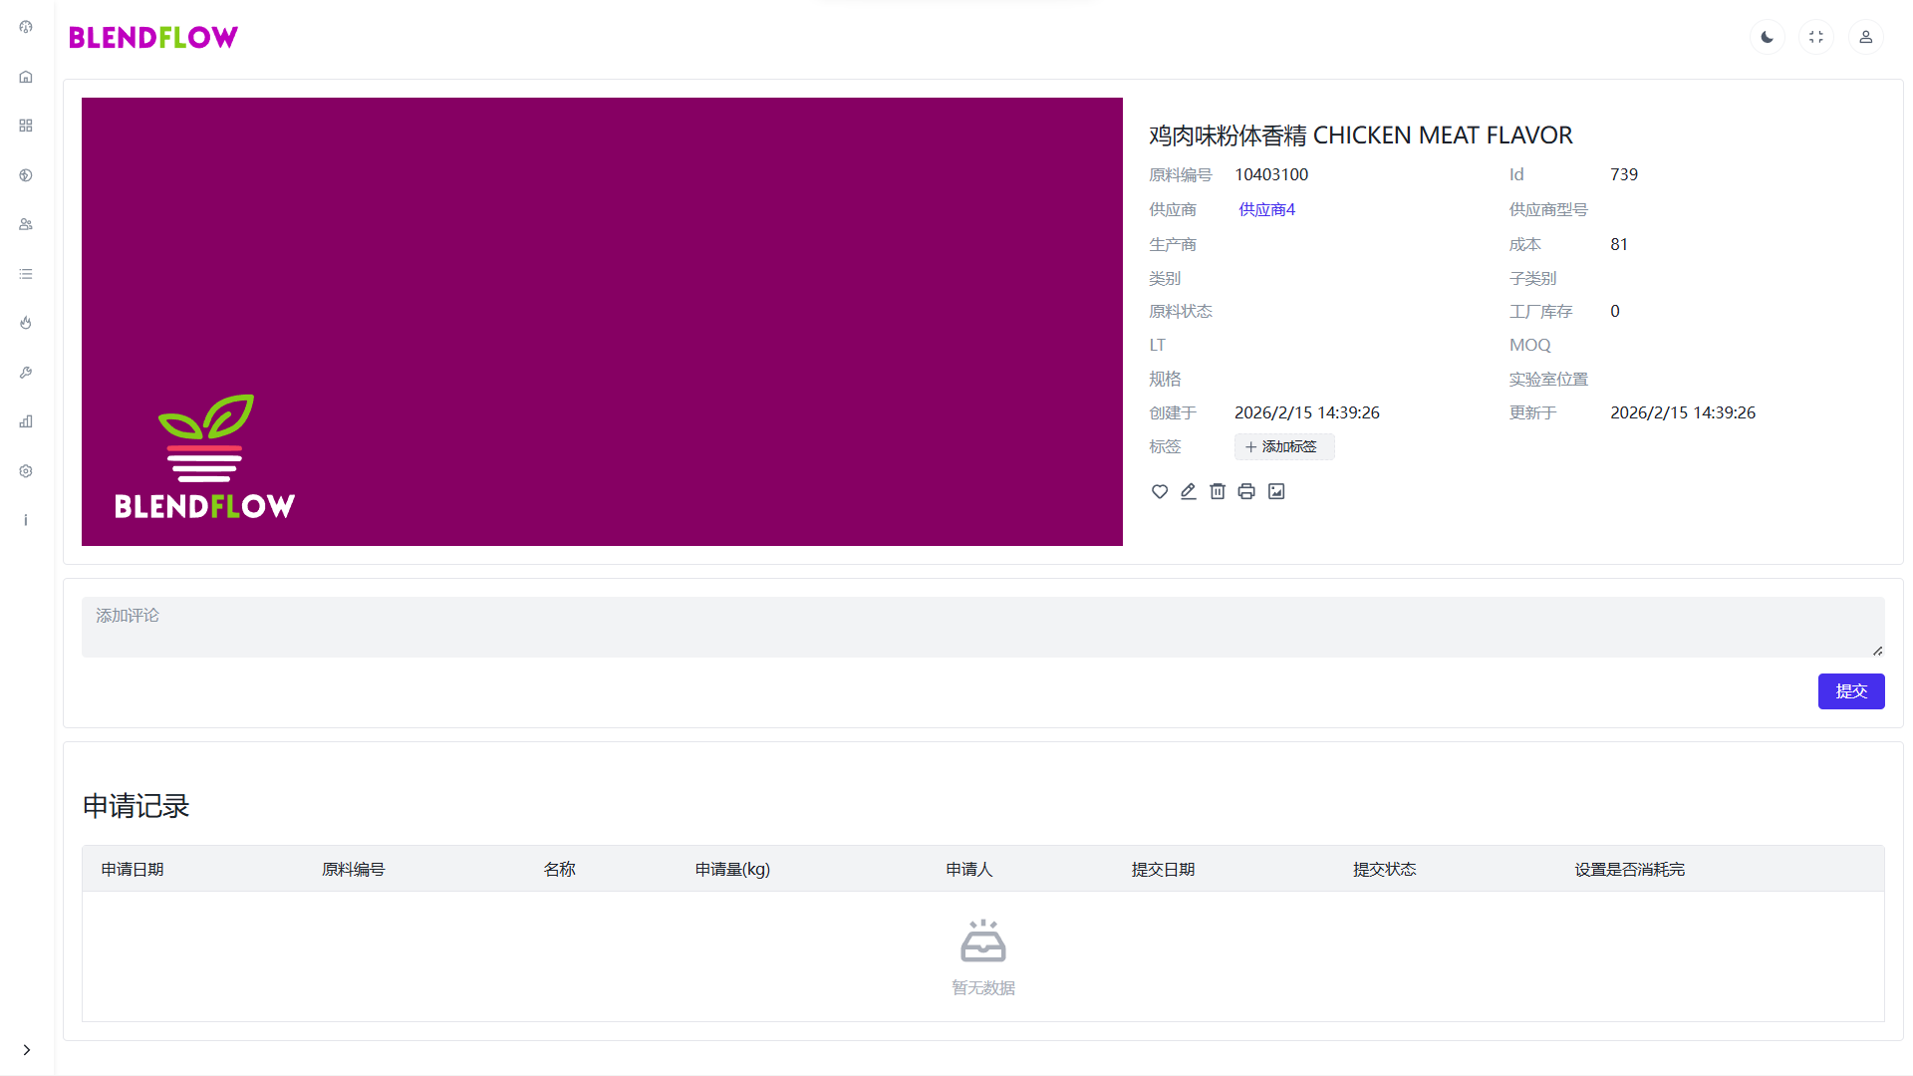1913x1076 pixels.
Task: Open the four-square grid sidebar icon
Action: pyautogui.click(x=26, y=126)
